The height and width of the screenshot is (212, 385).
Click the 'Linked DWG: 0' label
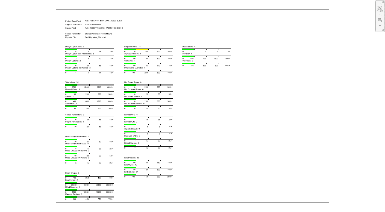pyautogui.click(x=131, y=115)
